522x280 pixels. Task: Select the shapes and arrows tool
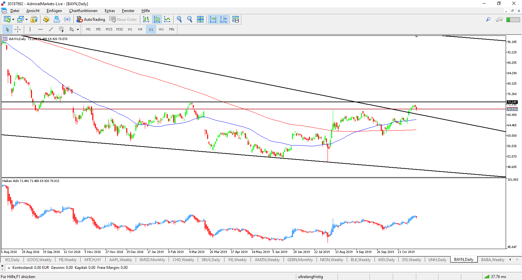click(72, 29)
